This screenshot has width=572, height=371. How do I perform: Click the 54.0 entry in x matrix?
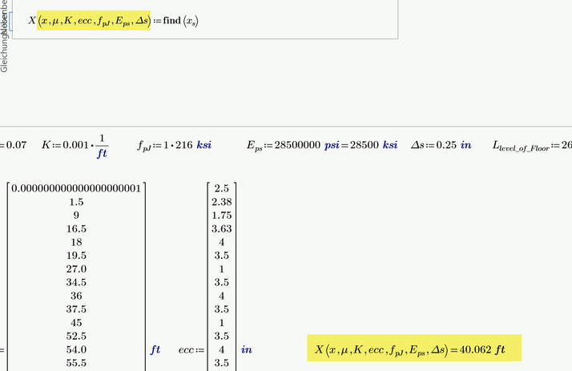76,349
